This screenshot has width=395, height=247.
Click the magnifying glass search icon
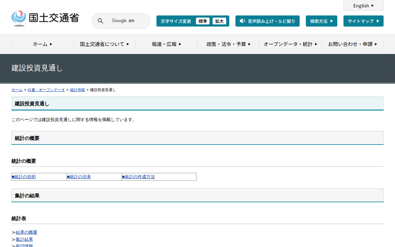click(100, 21)
